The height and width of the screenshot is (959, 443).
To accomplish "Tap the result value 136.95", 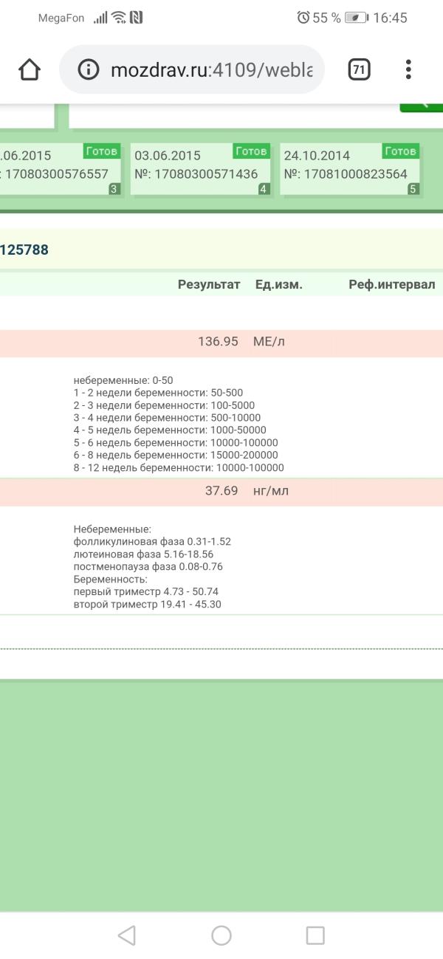I will (x=218, y=342).
